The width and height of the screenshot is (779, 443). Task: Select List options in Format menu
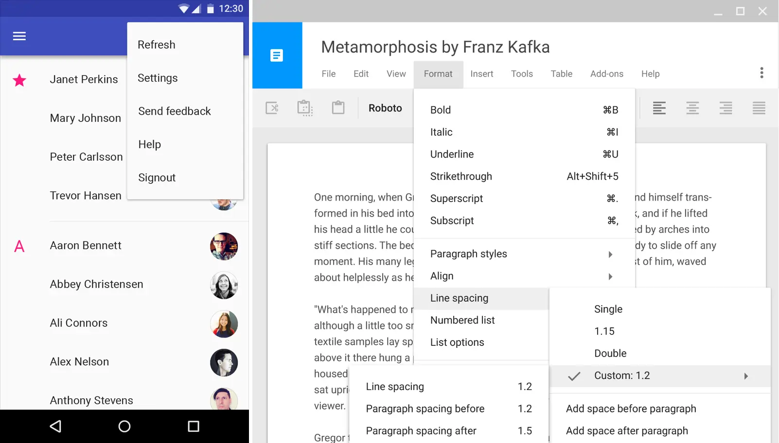pyautogui.click(x=481, y=342)
